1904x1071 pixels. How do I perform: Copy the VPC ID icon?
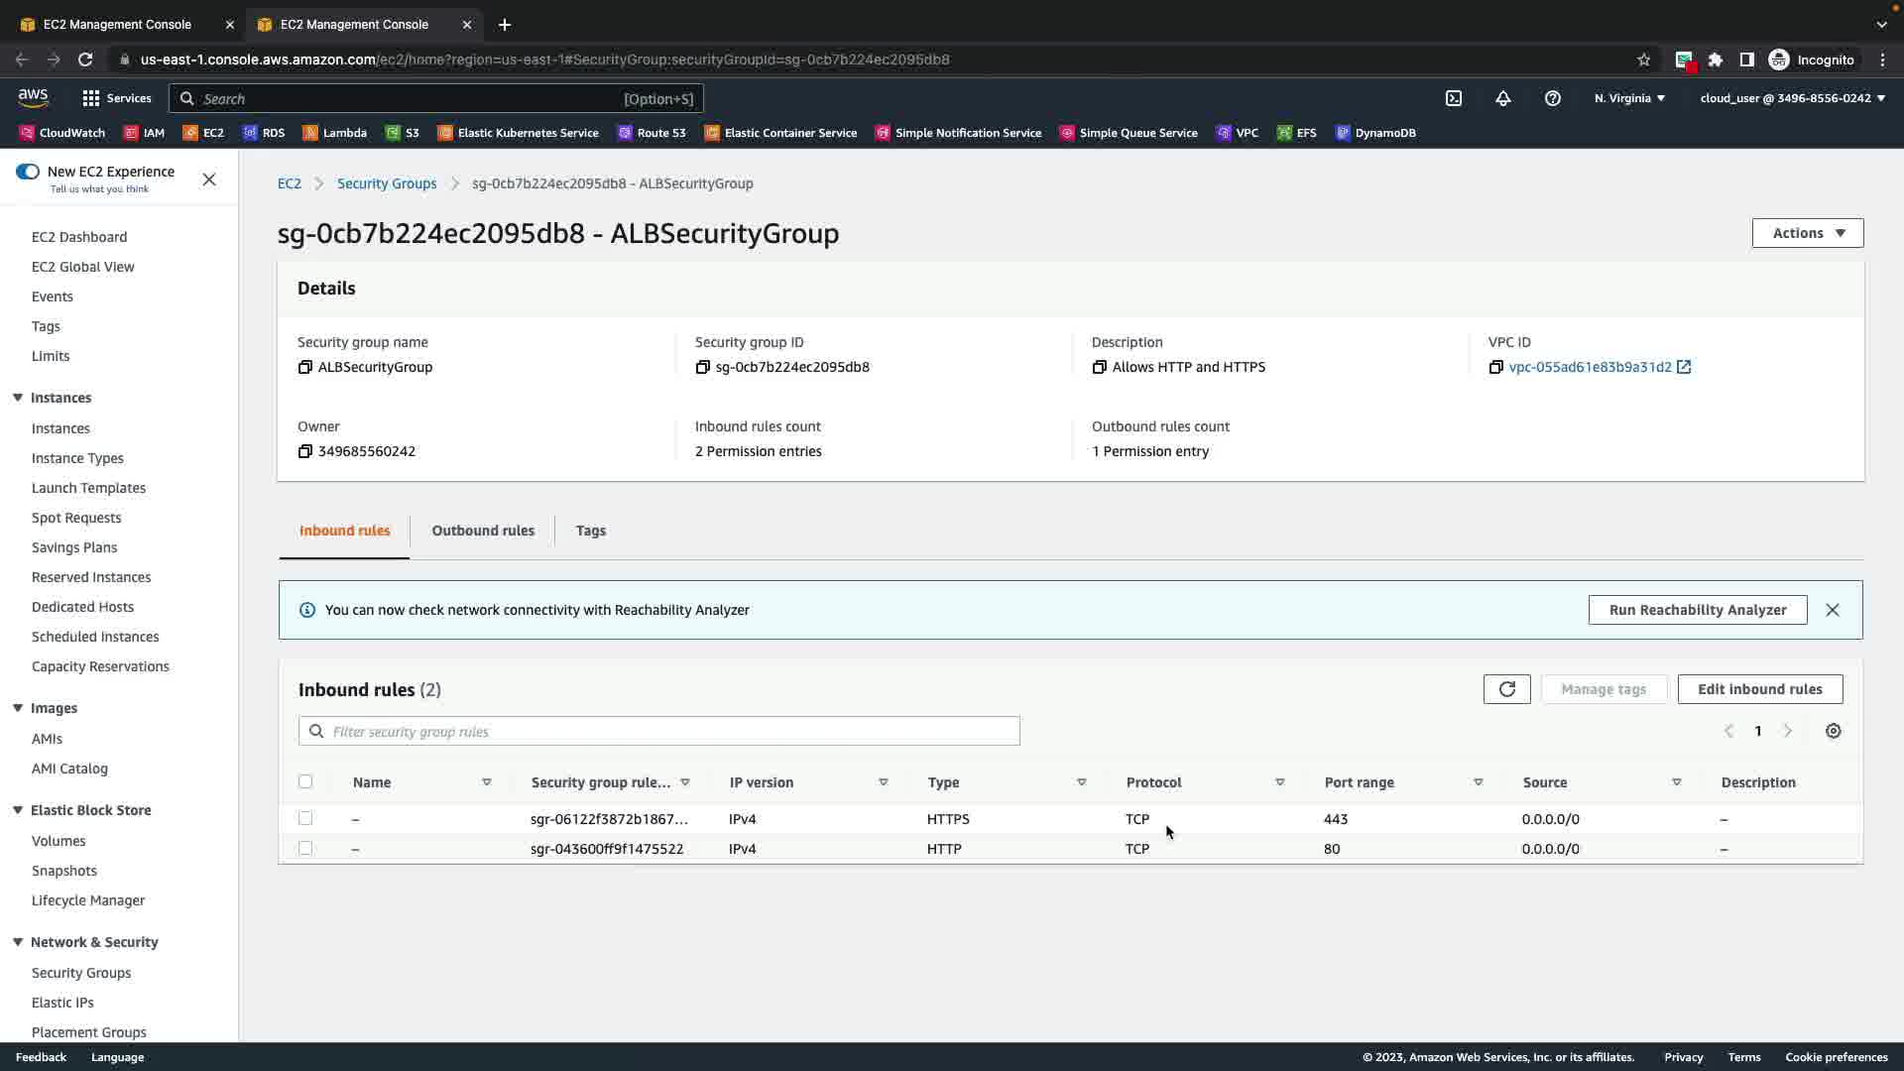(x=1495, y=367)
